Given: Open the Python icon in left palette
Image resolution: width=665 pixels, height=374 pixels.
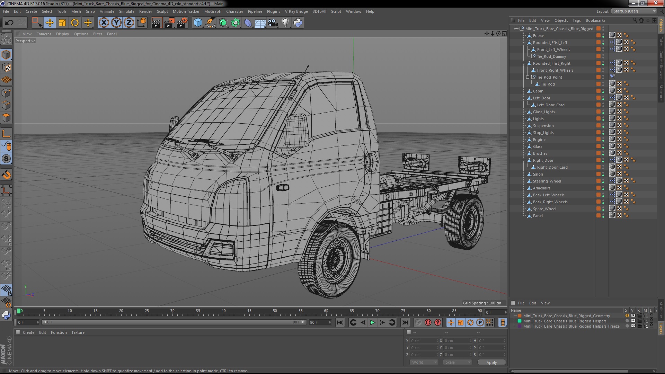Looking at the screenshot, I should pos(6,315).
